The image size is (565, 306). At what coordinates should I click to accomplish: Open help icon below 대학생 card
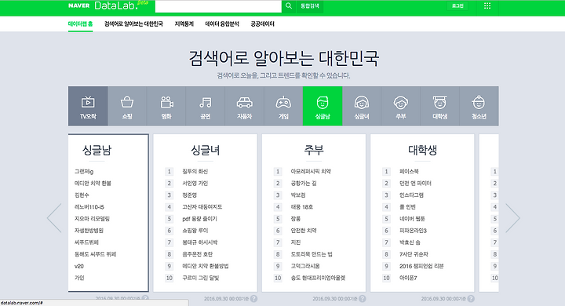471,299
